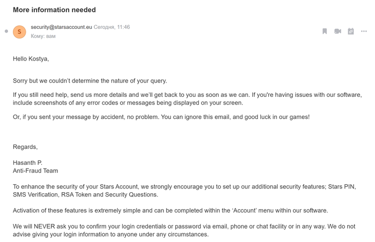Viewport: 375px width, 242px height.
Task: Click the paragraph starting "To enhance the security"
Action: (x=184, y=191)
